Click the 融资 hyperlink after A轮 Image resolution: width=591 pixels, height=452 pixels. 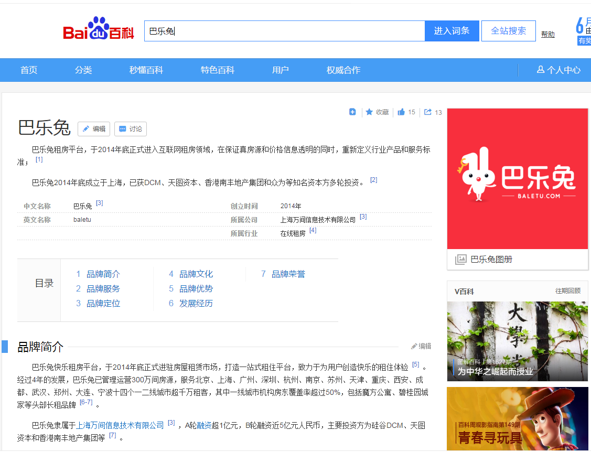click(x=204, y=426)
